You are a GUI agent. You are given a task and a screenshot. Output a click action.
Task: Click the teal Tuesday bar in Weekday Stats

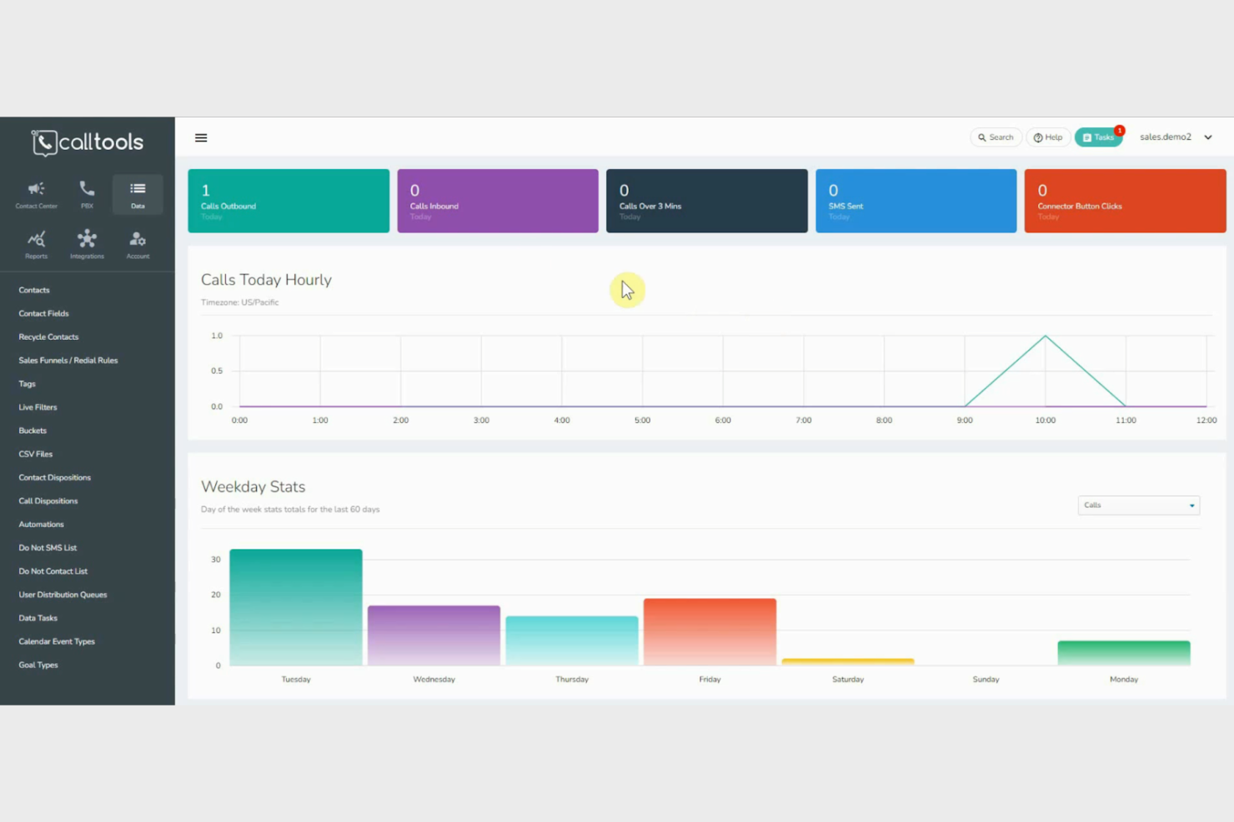[x=296, y=608]
